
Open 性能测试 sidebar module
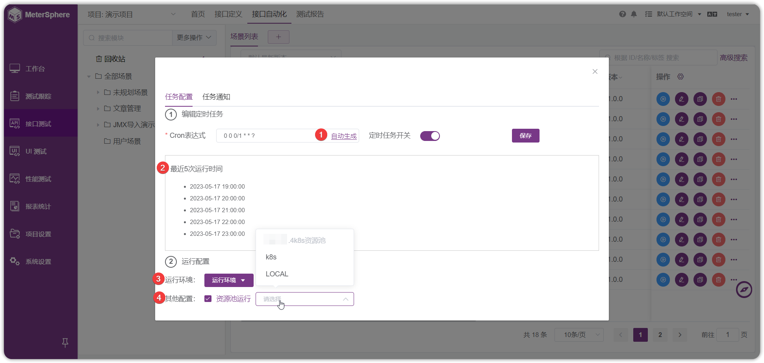click(x=31, y=179)
